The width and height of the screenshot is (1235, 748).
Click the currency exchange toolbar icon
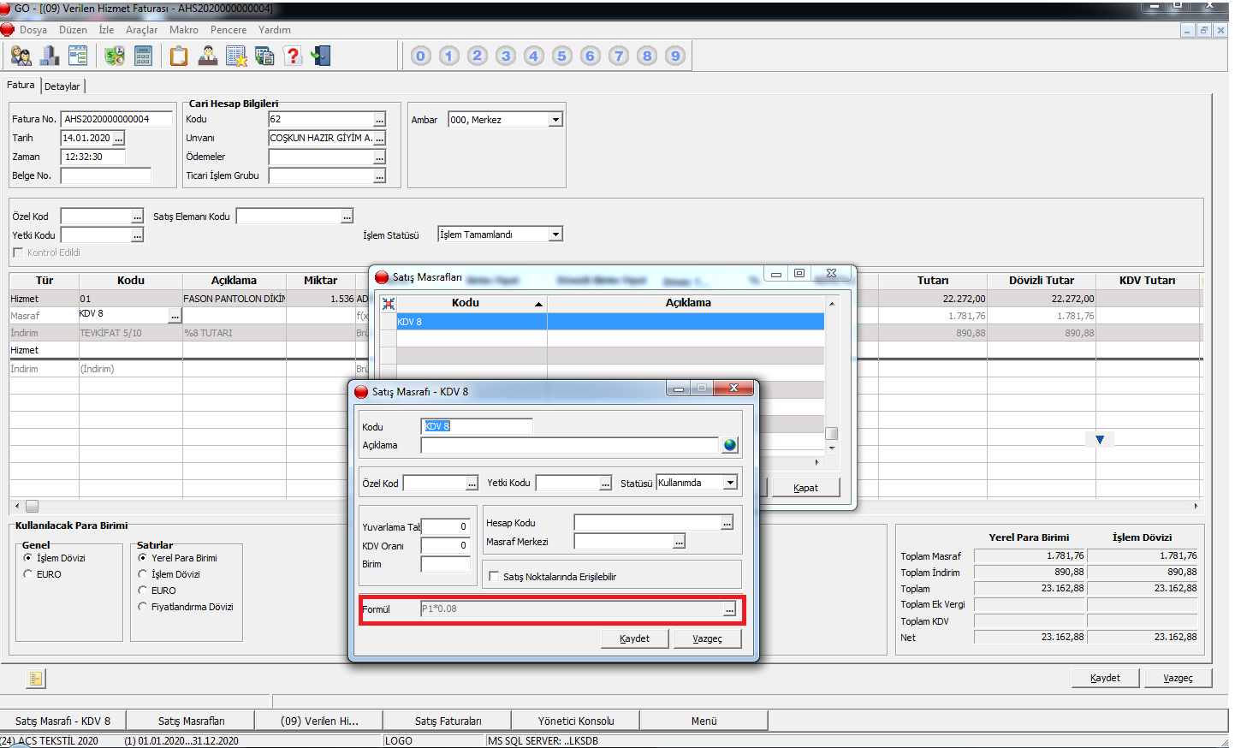tap(115, 56)
